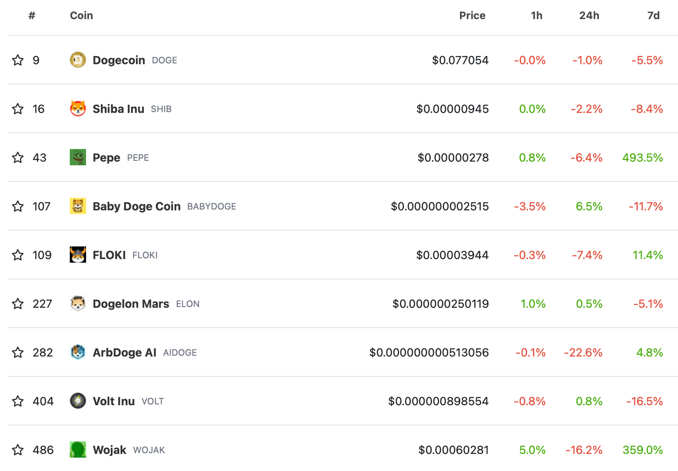Click the Wojak logo icon
The image size is (678, 471).
point(78,450)
